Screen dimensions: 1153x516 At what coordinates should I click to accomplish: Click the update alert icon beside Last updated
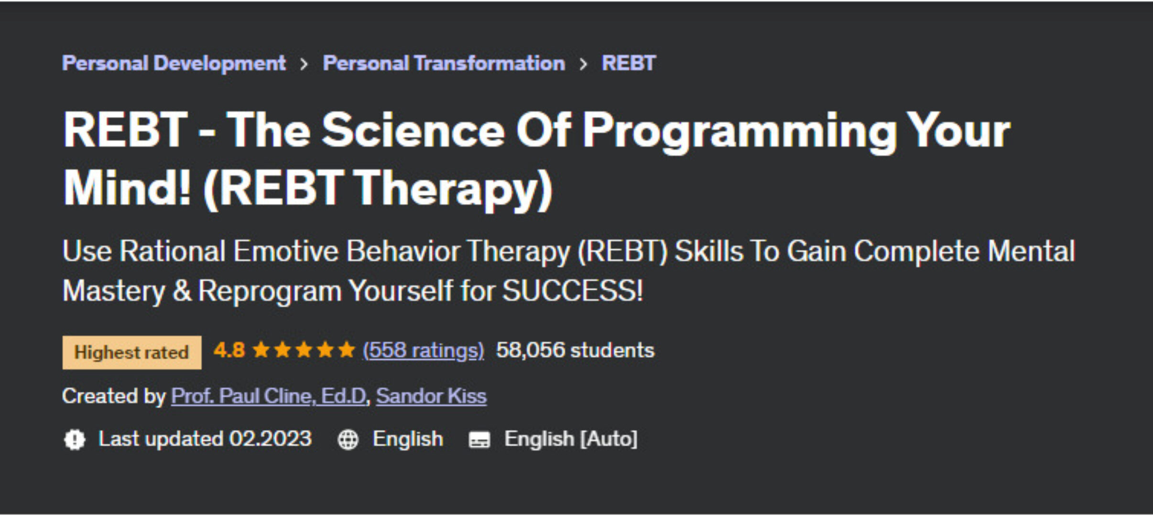[x=74, y=439]
